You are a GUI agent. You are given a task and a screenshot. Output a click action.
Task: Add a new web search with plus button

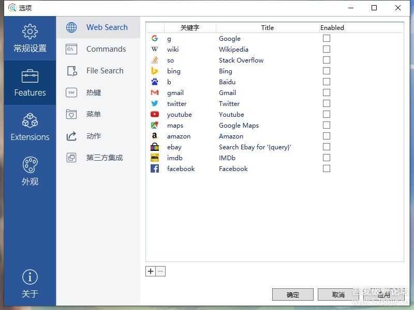tap(151, 271)
